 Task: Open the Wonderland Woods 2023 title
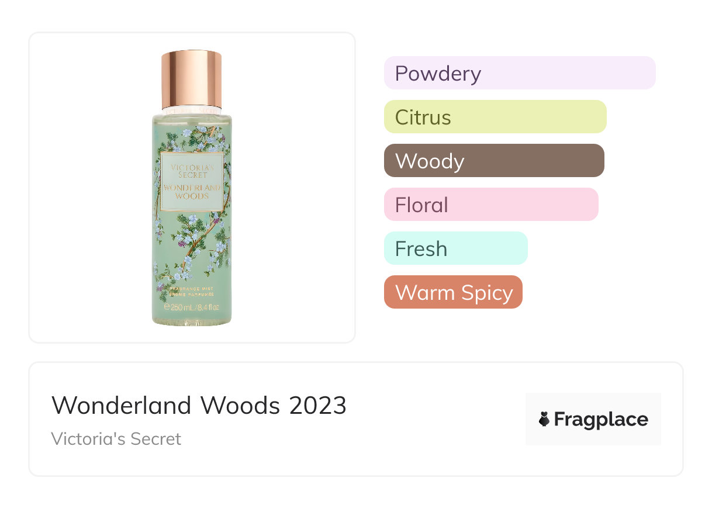[199, 405]
